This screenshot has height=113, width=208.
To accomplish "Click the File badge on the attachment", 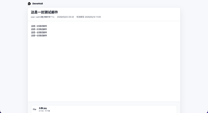I will pyautogui.click(x=34, y=109).
